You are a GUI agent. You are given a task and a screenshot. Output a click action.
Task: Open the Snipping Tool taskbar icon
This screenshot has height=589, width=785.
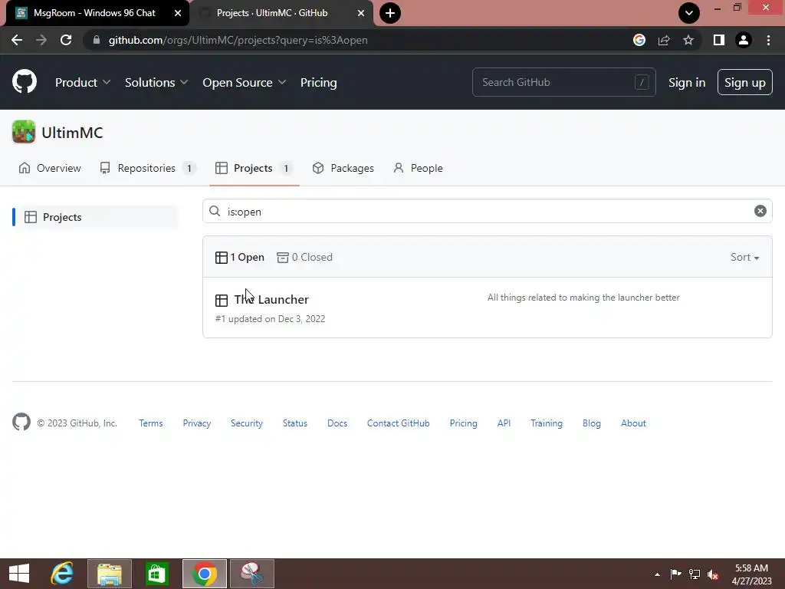click(x=251, y=574)
